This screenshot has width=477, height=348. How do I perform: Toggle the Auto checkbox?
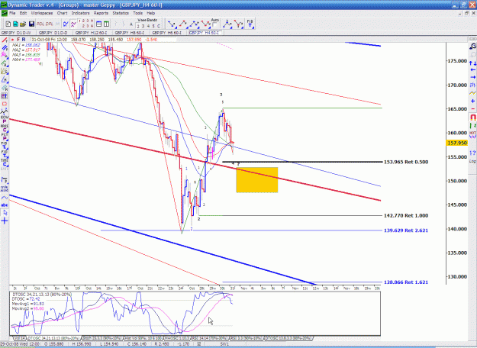coord(215,25)
